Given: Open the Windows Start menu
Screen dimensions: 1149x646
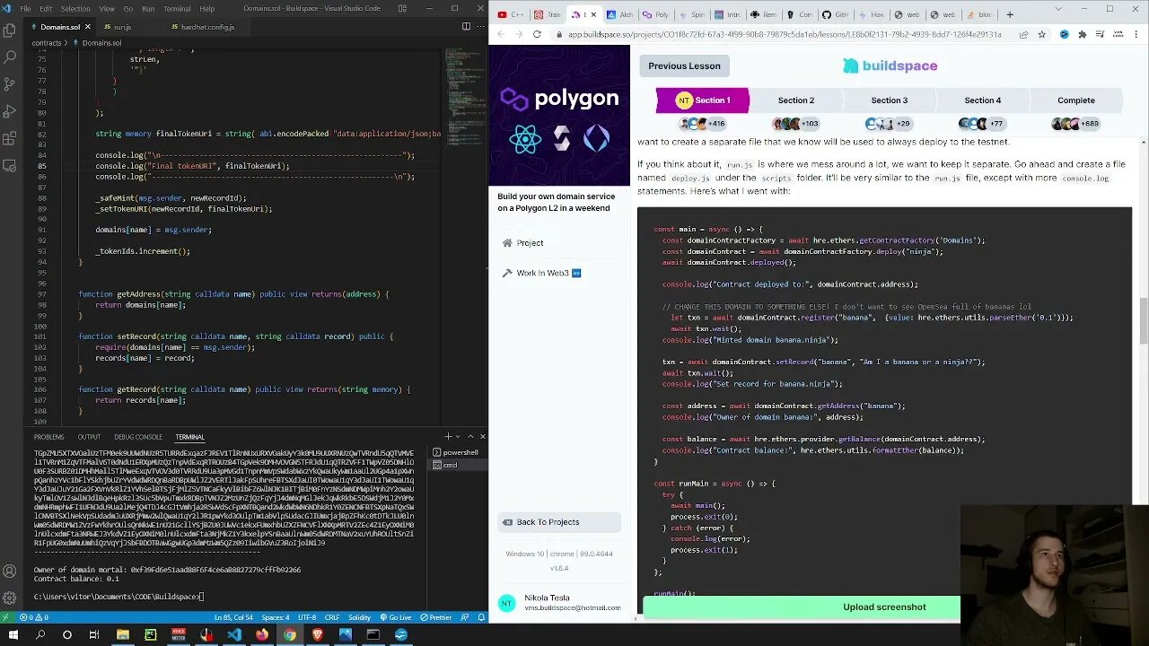Looking at the screenshot, I should point(12,634).
